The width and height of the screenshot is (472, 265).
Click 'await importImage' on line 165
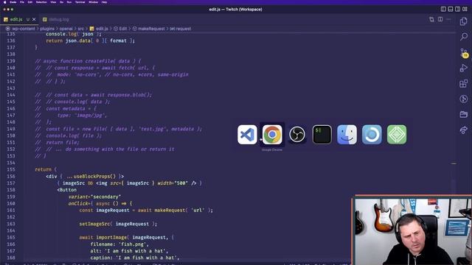tap(103, 237)
